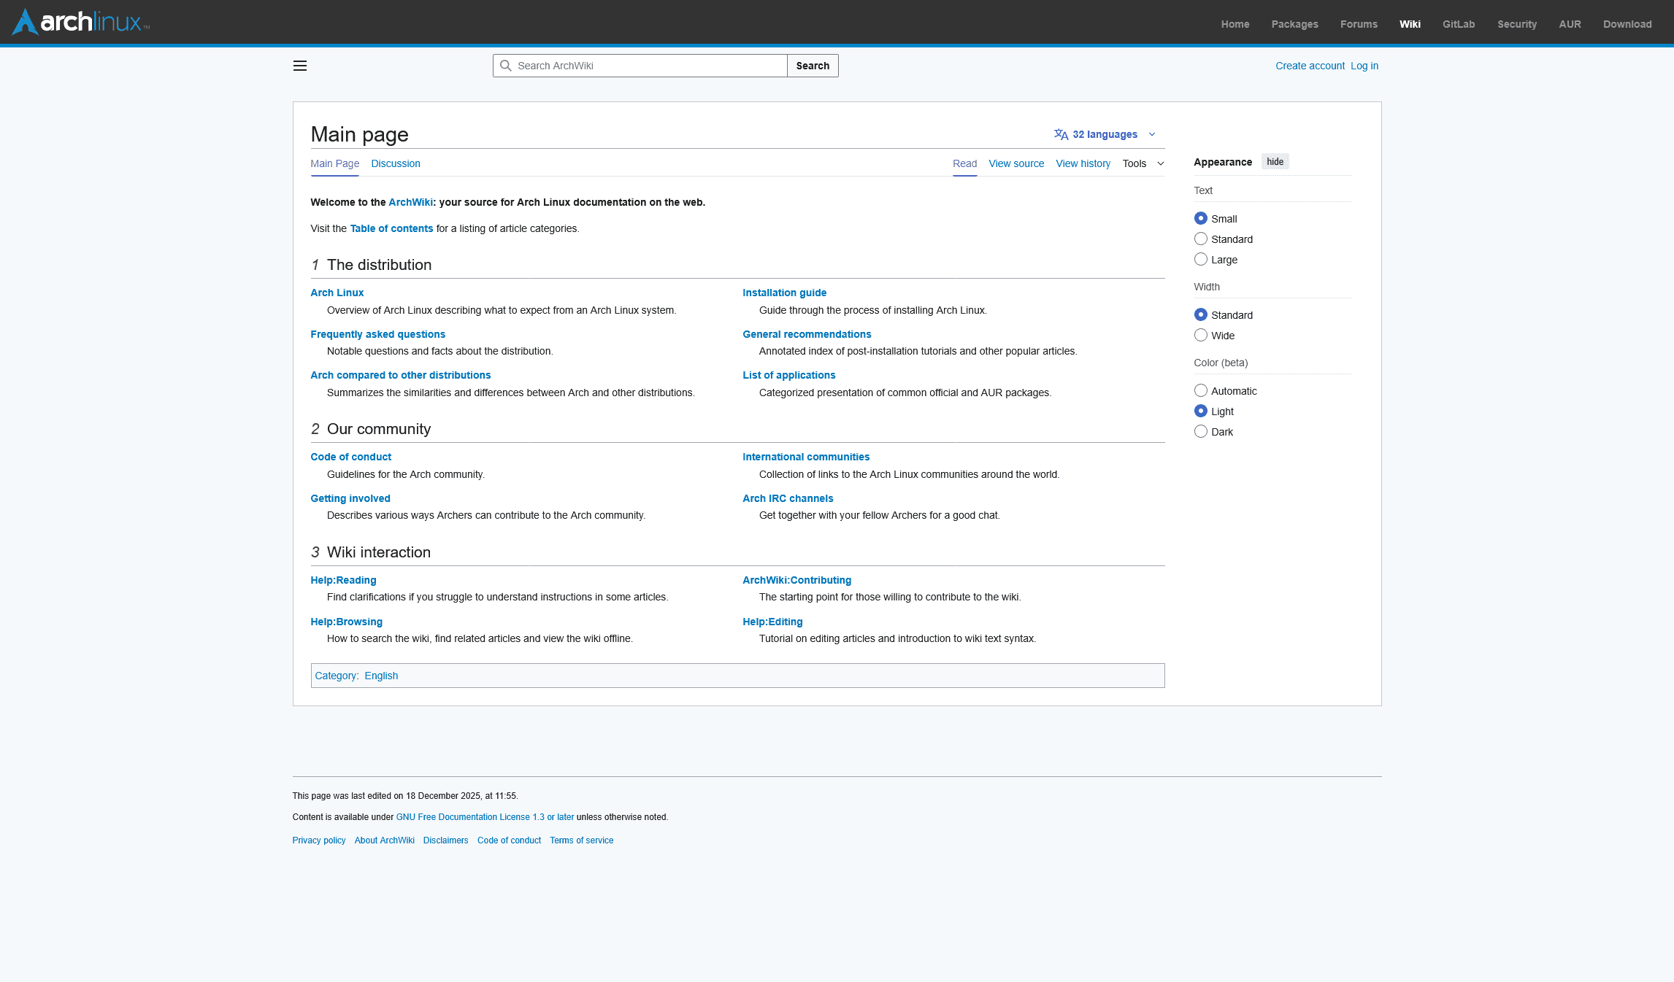Screen dimensions: 1674x982
Task: Open ArchWiki:Contributing link
Action: click(797, 580)
